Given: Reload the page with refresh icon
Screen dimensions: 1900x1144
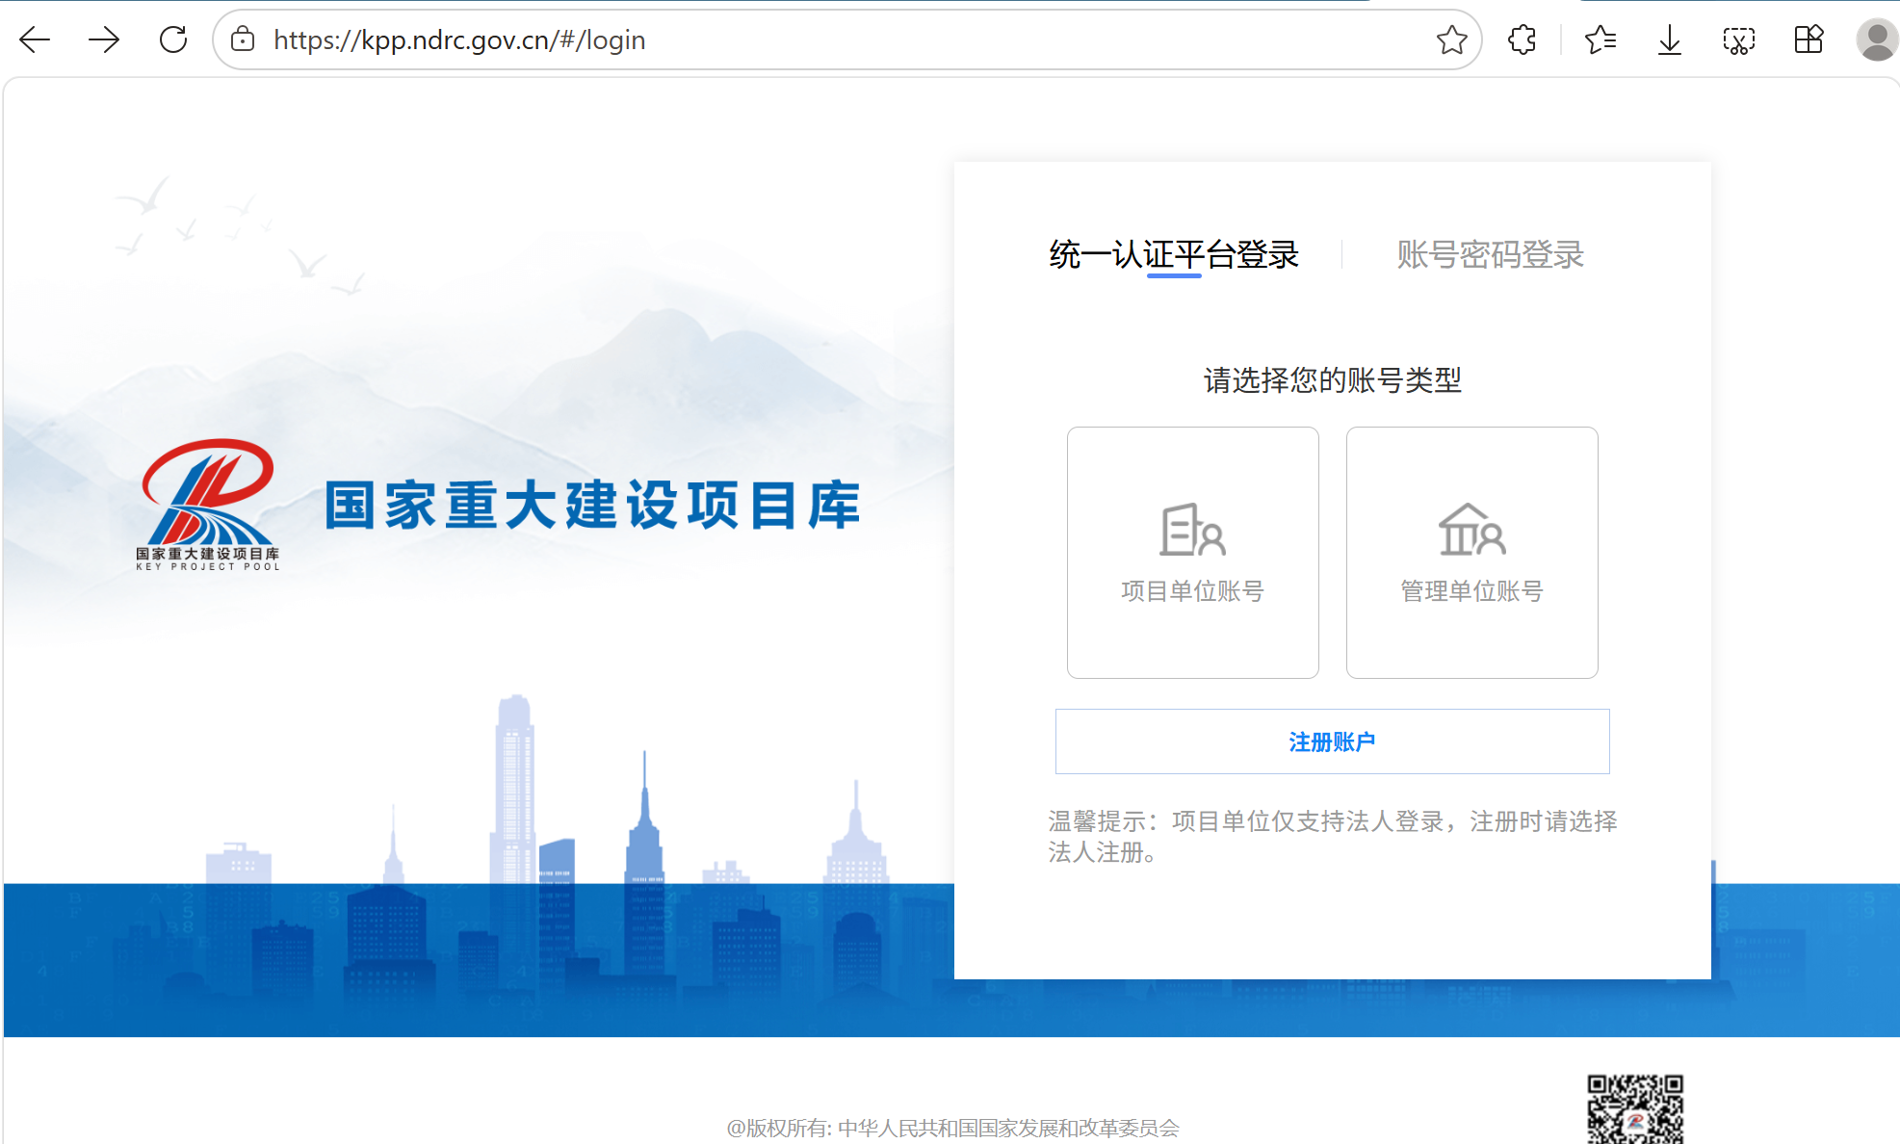Looking at the screenshot, I should pos(173,39).
